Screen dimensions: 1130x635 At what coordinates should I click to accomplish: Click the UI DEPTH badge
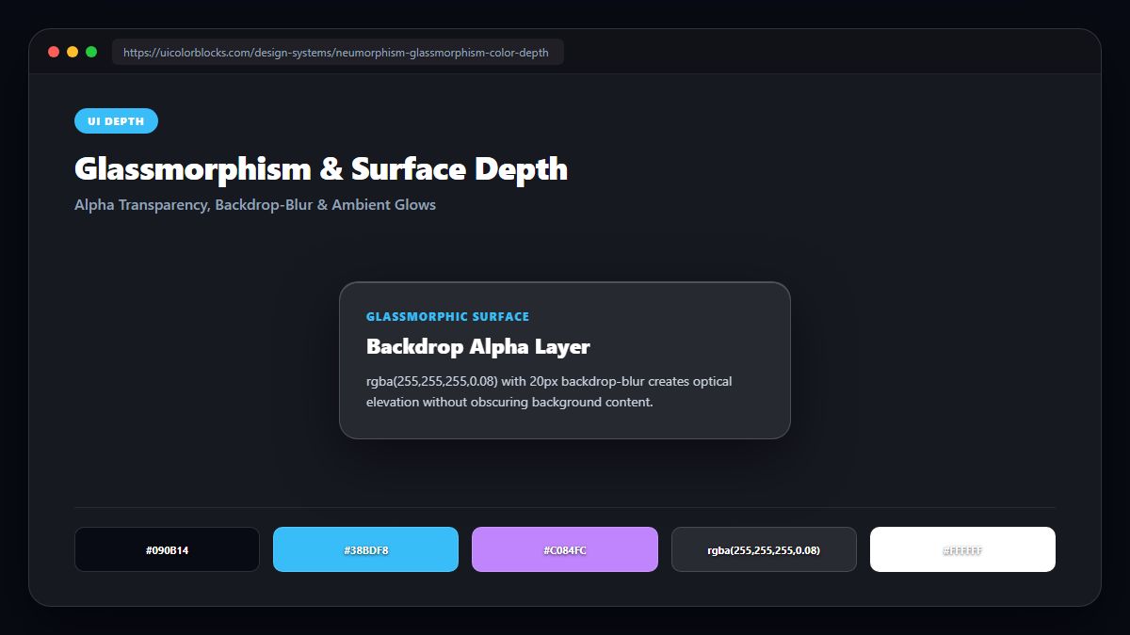click(116, 121)
